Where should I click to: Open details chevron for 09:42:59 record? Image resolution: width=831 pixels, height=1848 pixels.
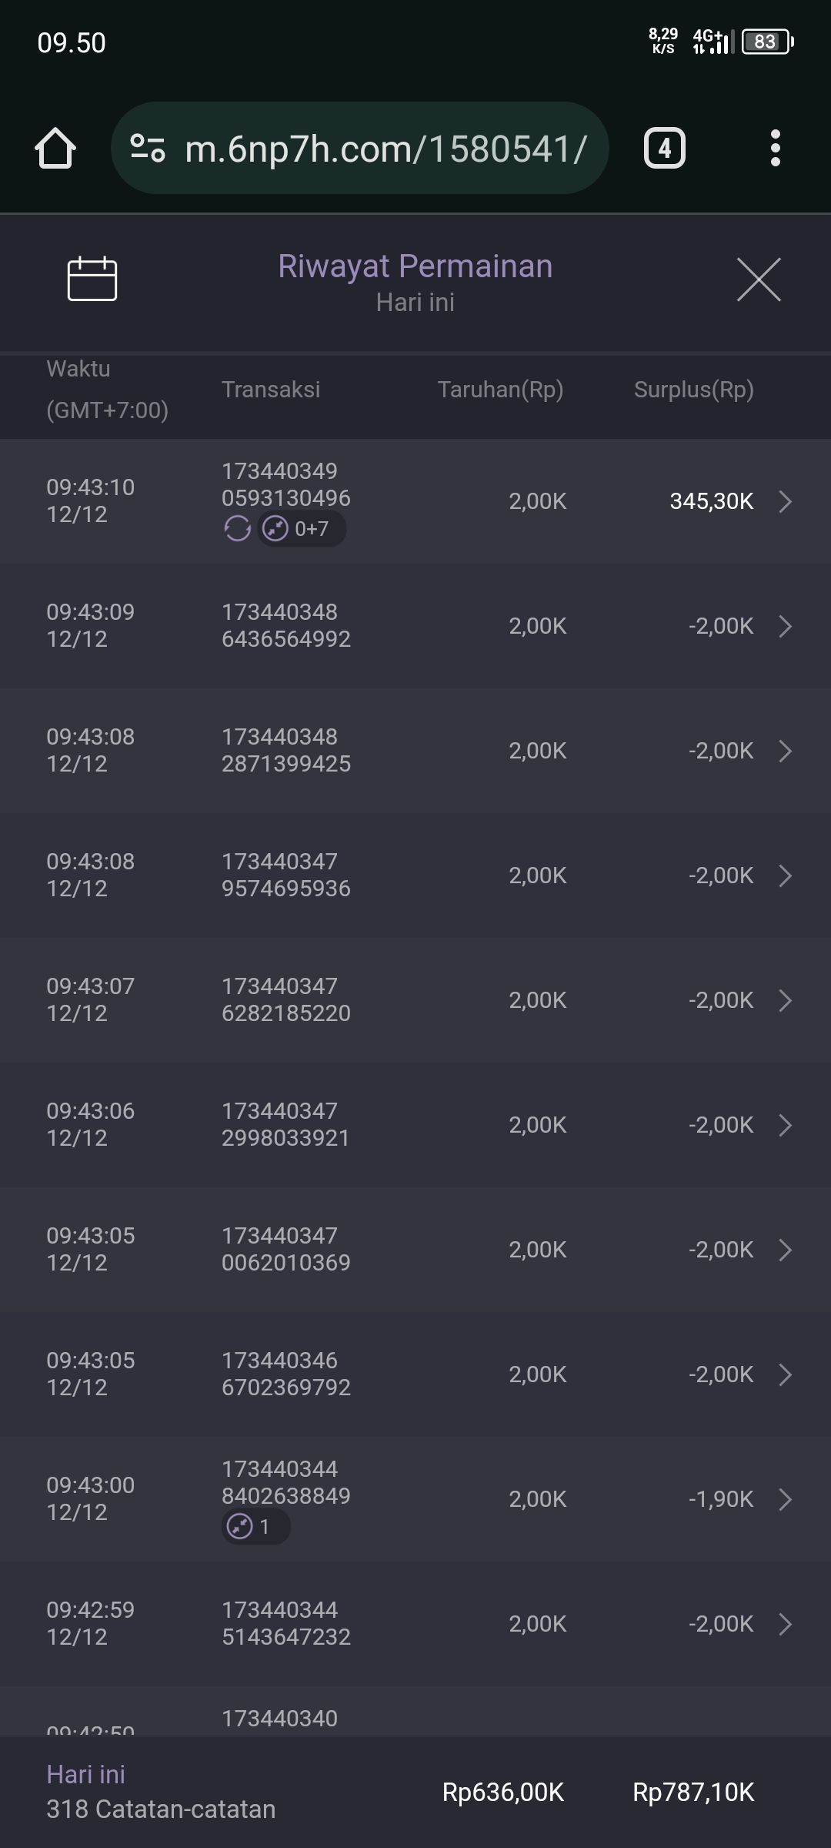tap(785, 1624)
